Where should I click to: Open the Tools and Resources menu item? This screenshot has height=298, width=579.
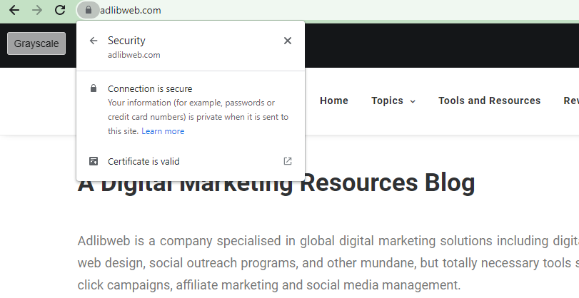489,101
